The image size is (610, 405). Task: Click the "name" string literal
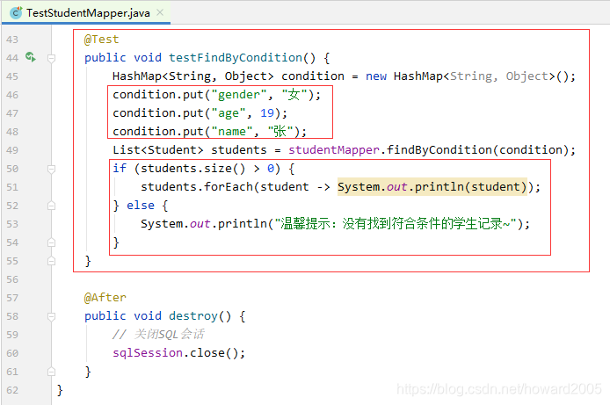[232, 132]
